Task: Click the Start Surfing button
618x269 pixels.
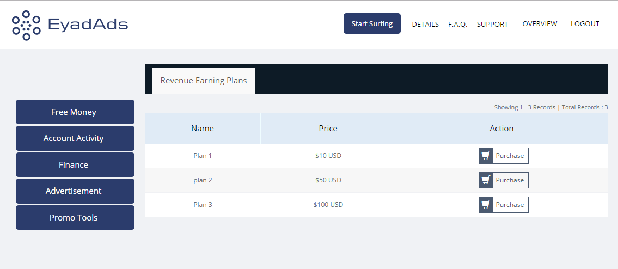Action: tap(372, 23)
